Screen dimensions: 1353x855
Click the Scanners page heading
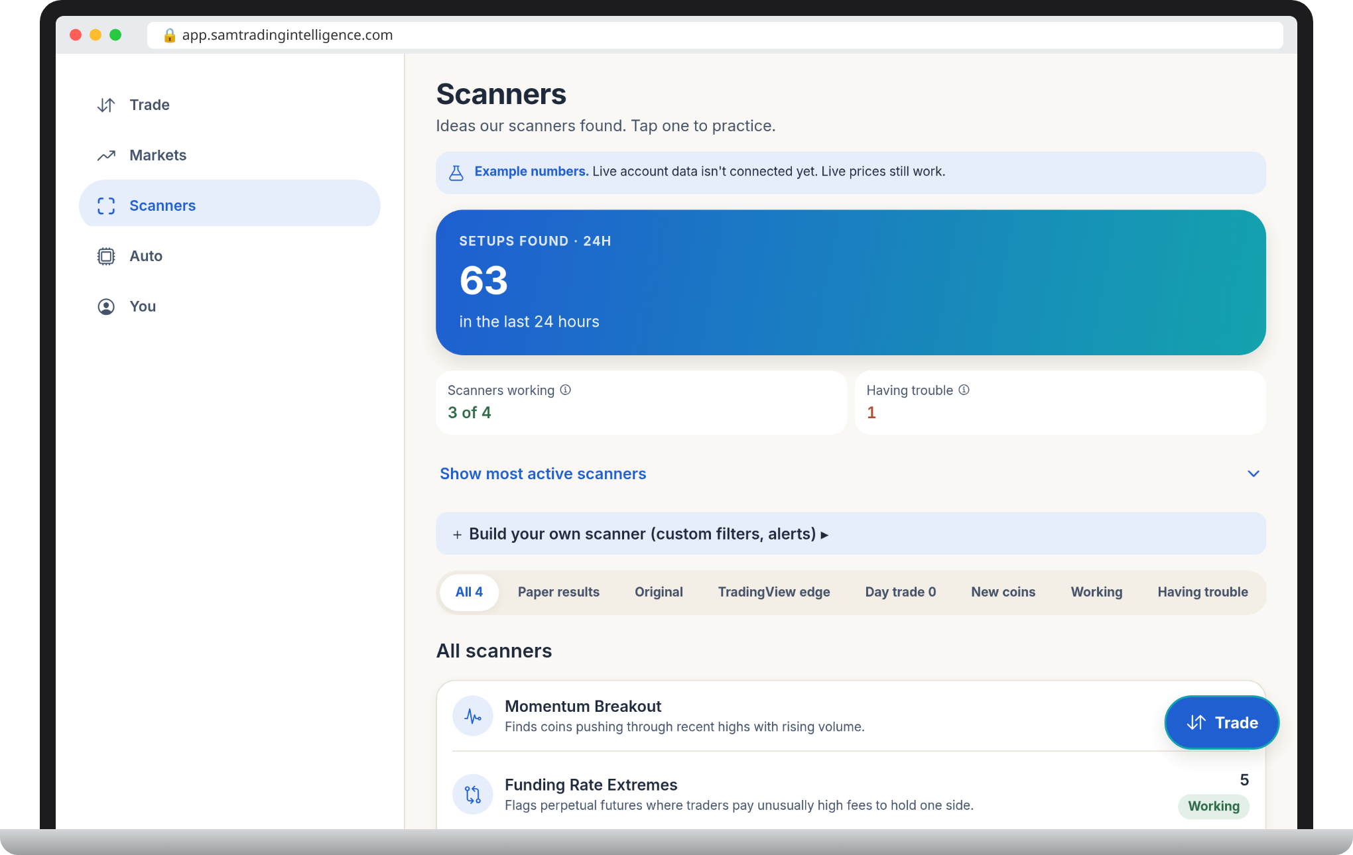(501, 94)
